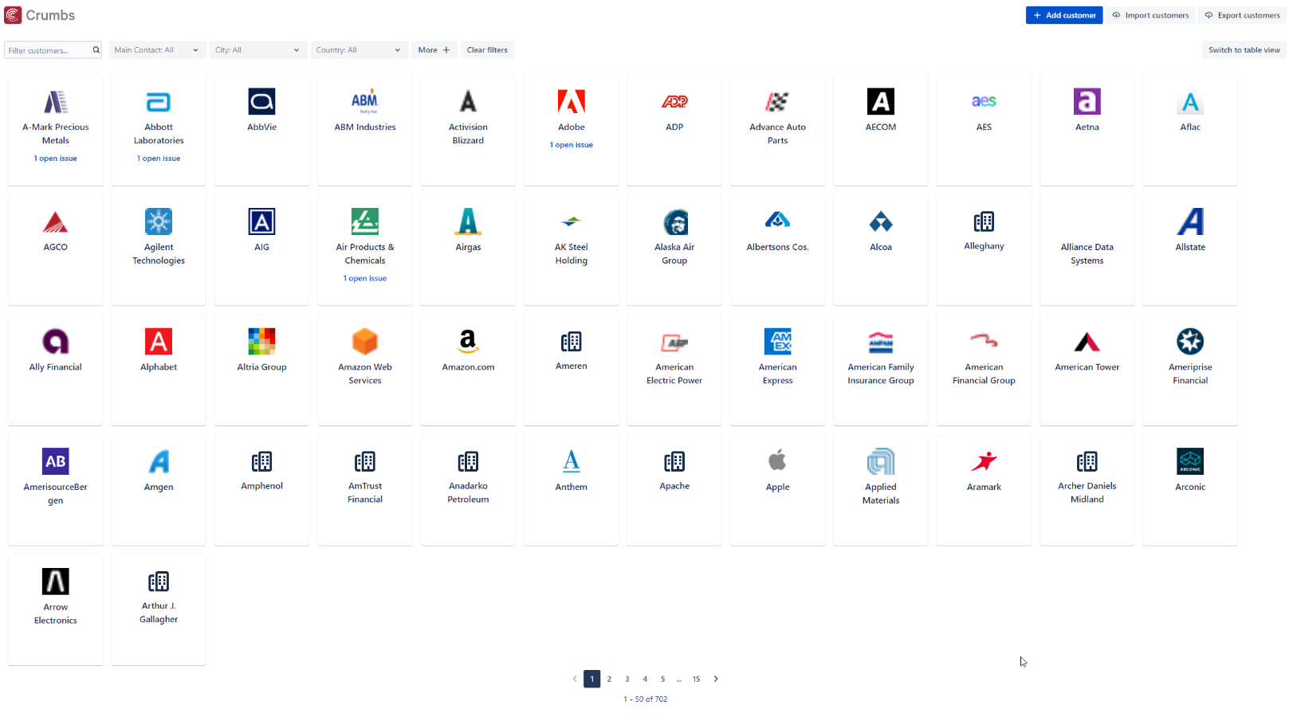Jump to page 15
The width and height of the screenshot is (1293, 717).
point(696,679)
